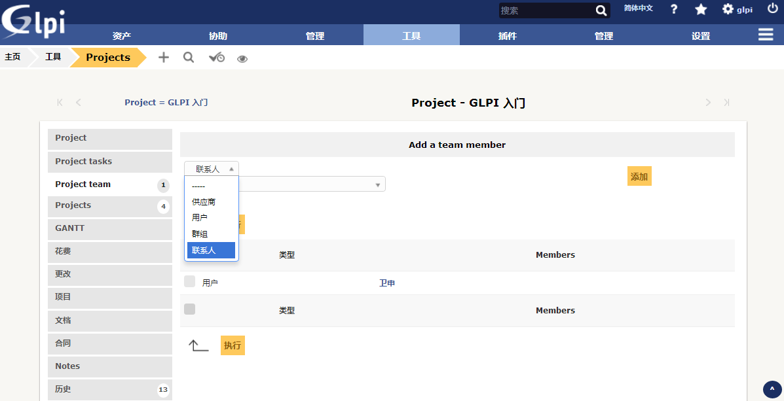
Task: Click the eye icon in the breadcrumb bar
Action: (x=242, y=59)
